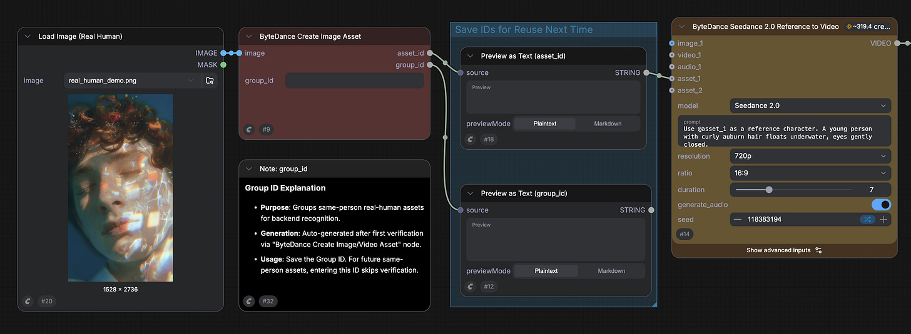Click the audio_1 input port on Seedance node

671,67
